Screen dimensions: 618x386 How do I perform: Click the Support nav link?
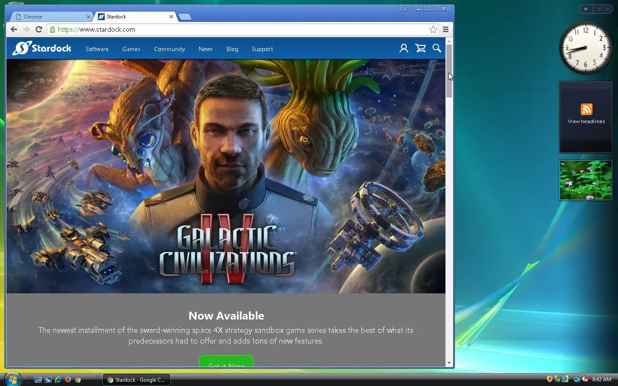(262, 49)
